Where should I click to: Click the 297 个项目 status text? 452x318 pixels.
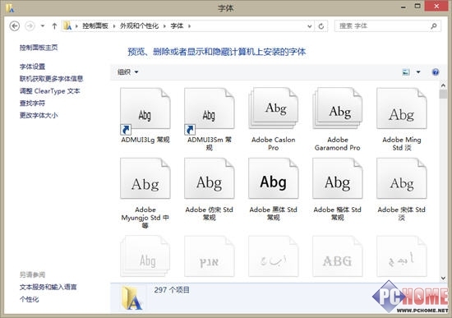click(x=172, y=290)
